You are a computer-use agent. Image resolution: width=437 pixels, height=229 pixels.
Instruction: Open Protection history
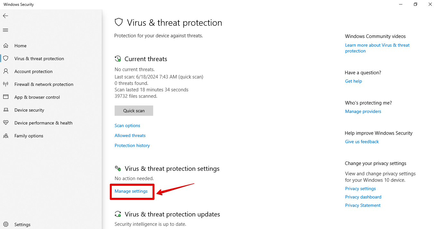(132, 145)
